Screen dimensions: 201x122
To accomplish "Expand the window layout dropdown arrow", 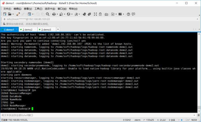I will point(123,14).
